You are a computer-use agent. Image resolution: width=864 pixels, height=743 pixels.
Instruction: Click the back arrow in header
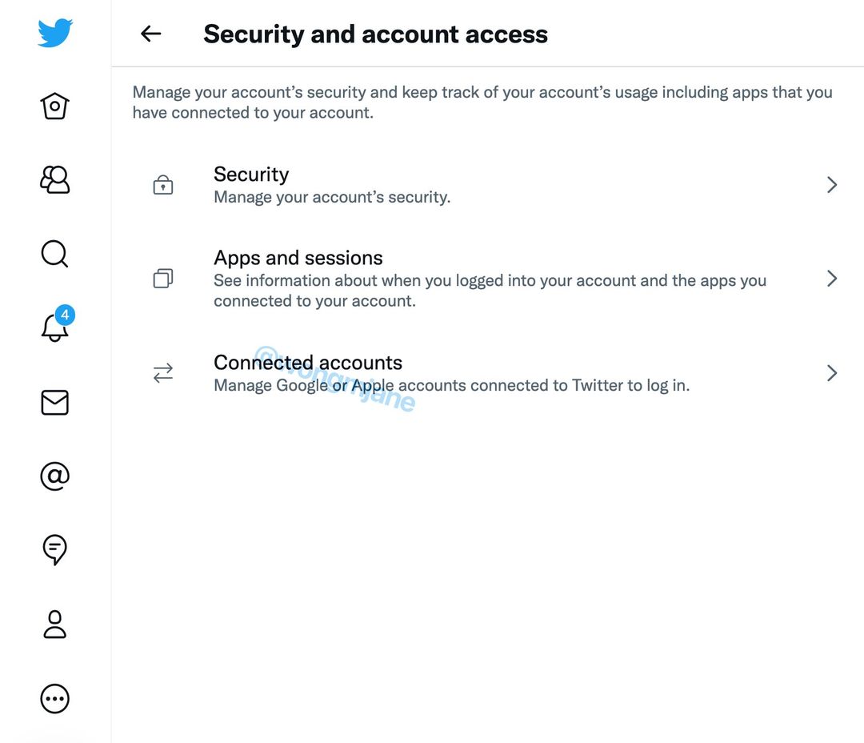coord(150,34)
